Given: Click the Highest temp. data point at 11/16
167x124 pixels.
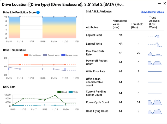Looking at the screenshot, I should click(20, 65).
